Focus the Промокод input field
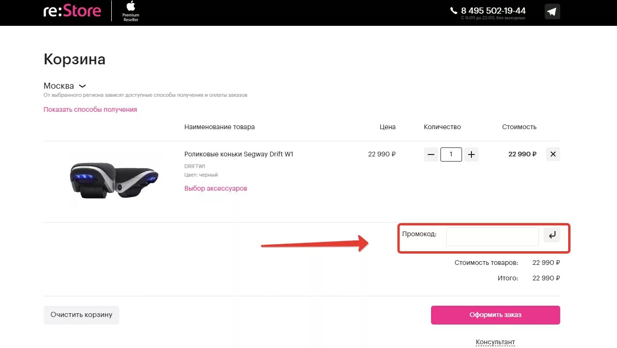This screenshot has height=348, width=617. 492,237
